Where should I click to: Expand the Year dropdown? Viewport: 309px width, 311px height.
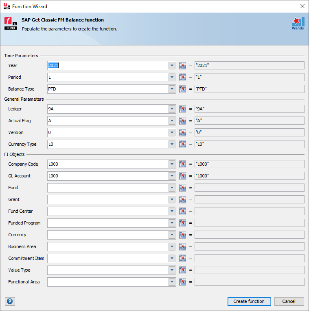[172, 65]
